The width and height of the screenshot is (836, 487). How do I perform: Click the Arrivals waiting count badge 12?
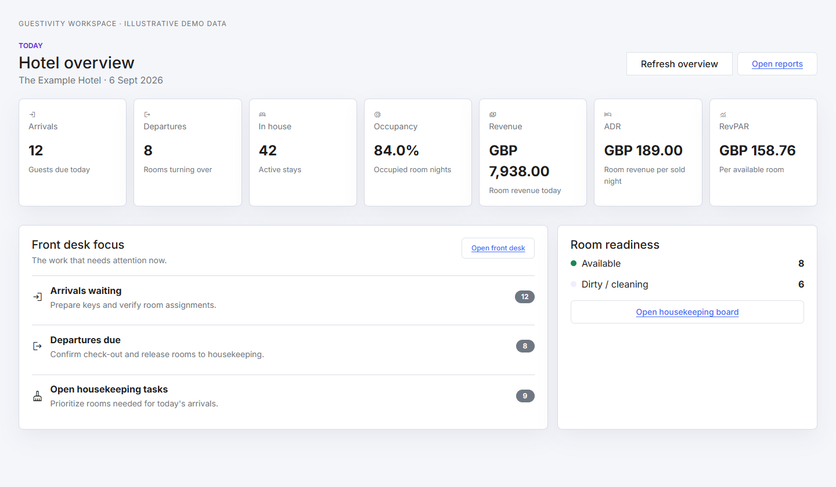[525, 297]
